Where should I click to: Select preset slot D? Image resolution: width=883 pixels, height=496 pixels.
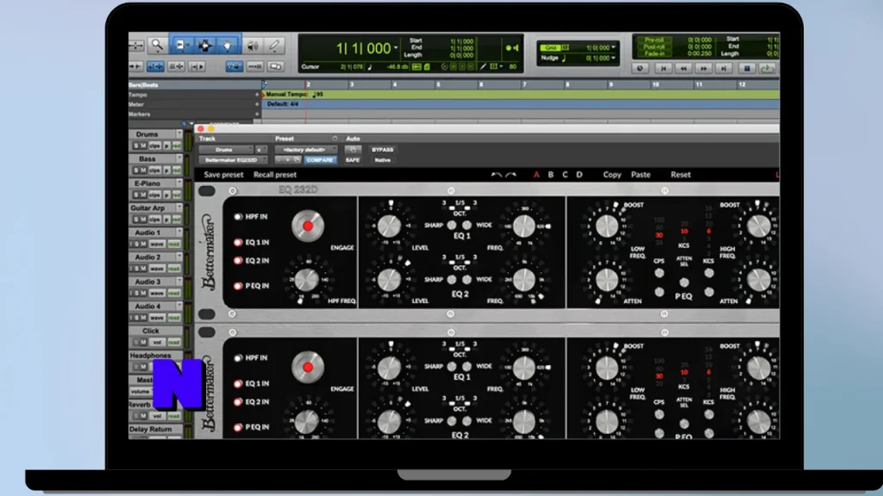[x=579, y=175]
